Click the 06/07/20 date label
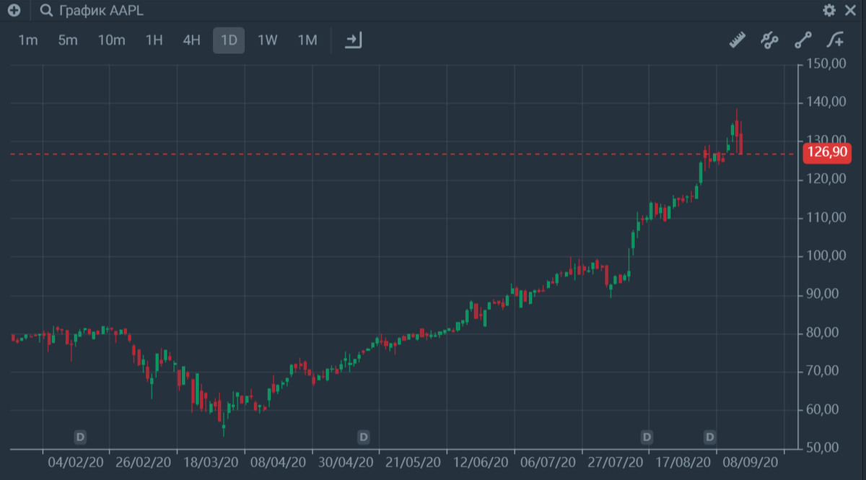Screen dimensions: 866x480 (548, 461)
